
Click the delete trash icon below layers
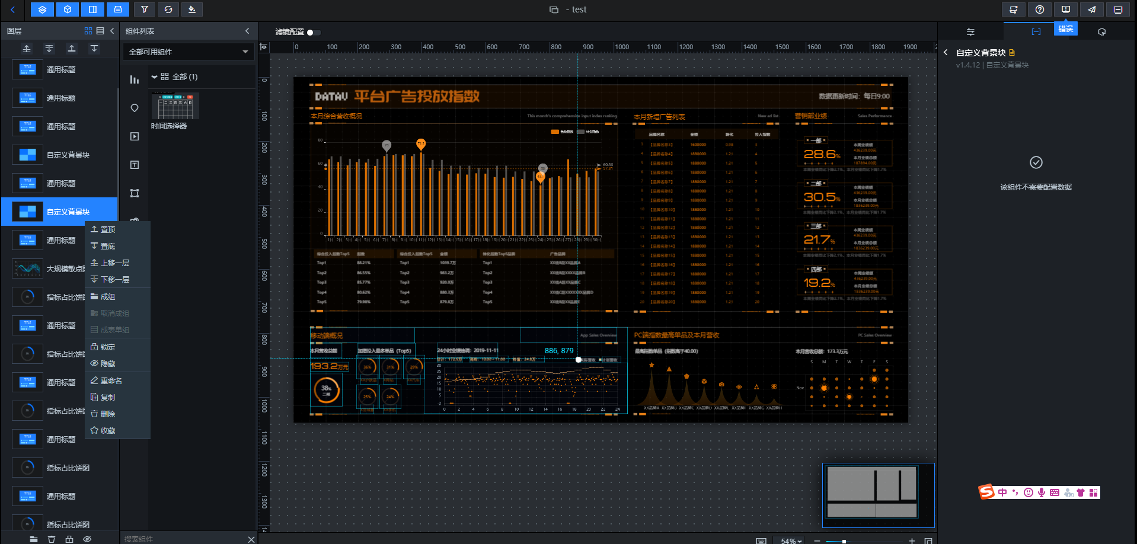pos(52,539)
